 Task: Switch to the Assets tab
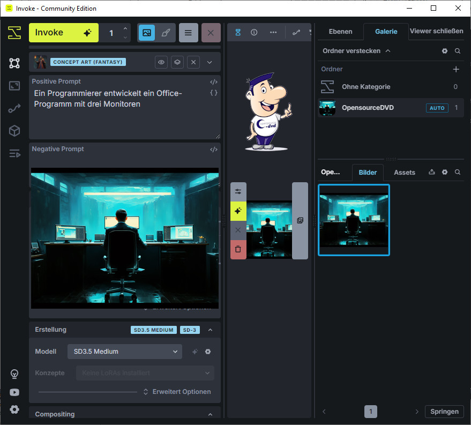[404, 173]
